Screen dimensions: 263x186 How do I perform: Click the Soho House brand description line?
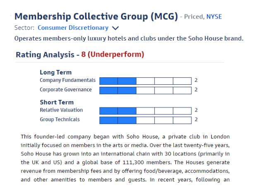point(129,38)
